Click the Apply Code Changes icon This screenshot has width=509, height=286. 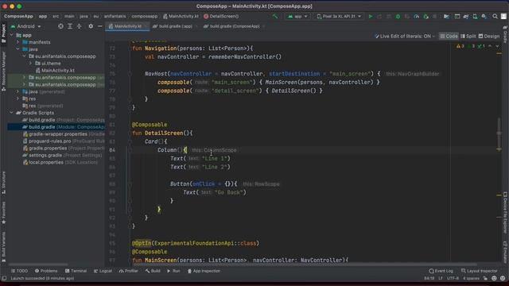389,16
